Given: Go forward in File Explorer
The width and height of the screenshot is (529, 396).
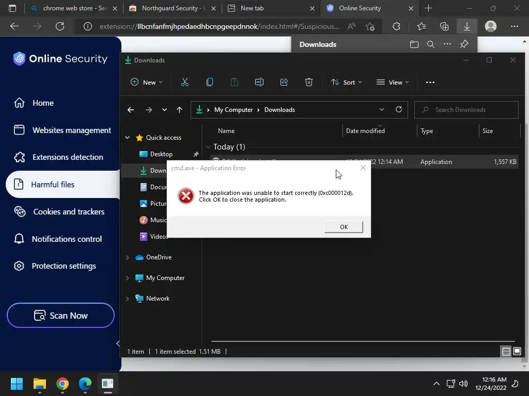Looking at the screenshot, I should tap(148, 110).
